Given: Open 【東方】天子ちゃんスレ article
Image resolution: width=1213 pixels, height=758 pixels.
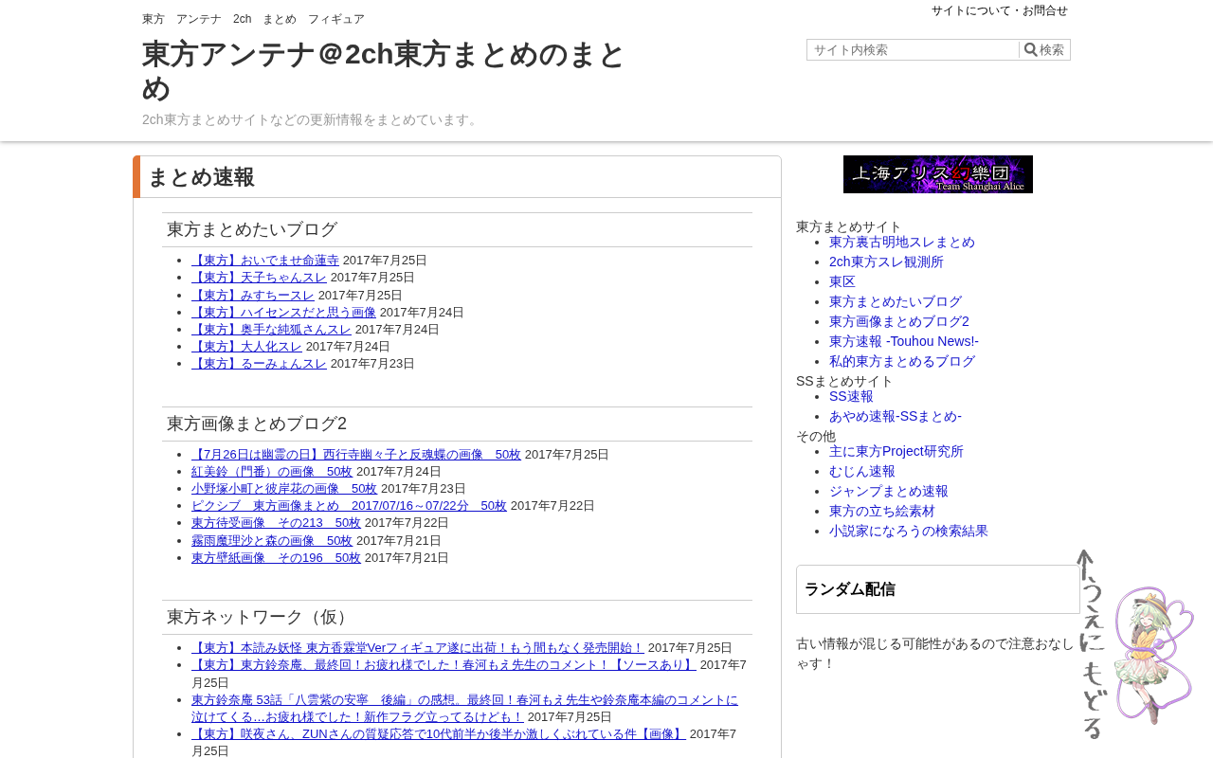Looking at the screenshot, I should point(259,278).
